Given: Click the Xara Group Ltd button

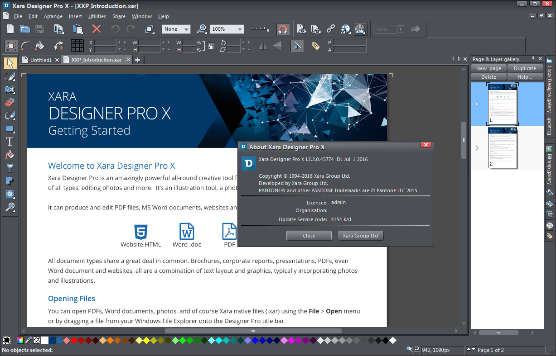Looking at the screenshot, I should point(360,236).
